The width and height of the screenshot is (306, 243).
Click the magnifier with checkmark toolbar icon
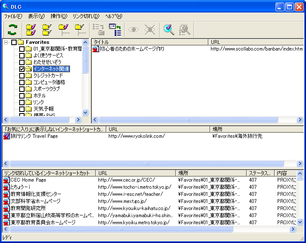click(168, 29)
